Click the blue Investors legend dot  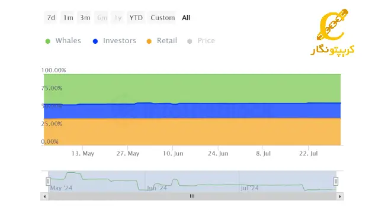click(x=95, y=41)
